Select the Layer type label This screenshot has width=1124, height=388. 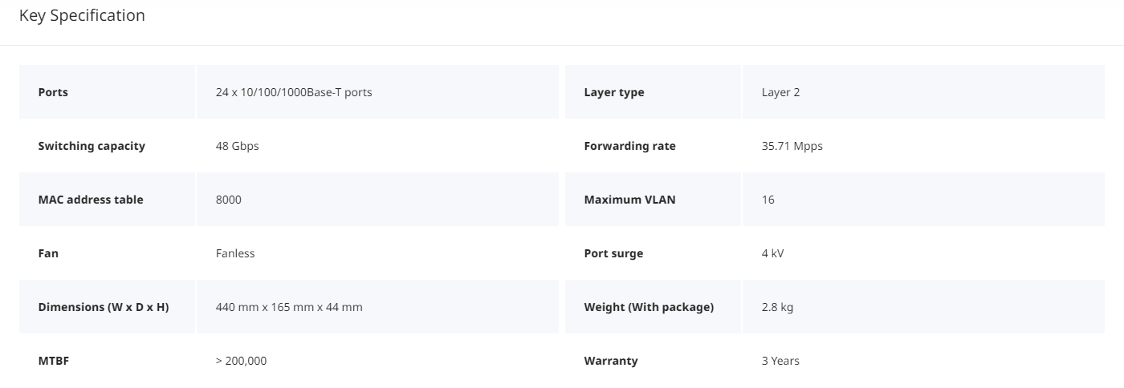[614, 92]
